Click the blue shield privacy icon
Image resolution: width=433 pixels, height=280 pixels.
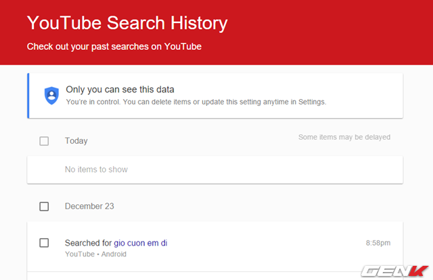tap(51, 96)
